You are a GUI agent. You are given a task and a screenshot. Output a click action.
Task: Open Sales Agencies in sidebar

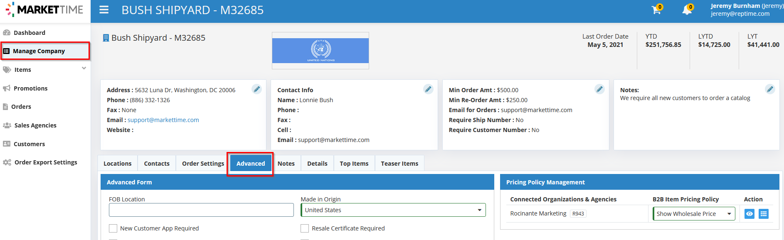click(35, 125)
